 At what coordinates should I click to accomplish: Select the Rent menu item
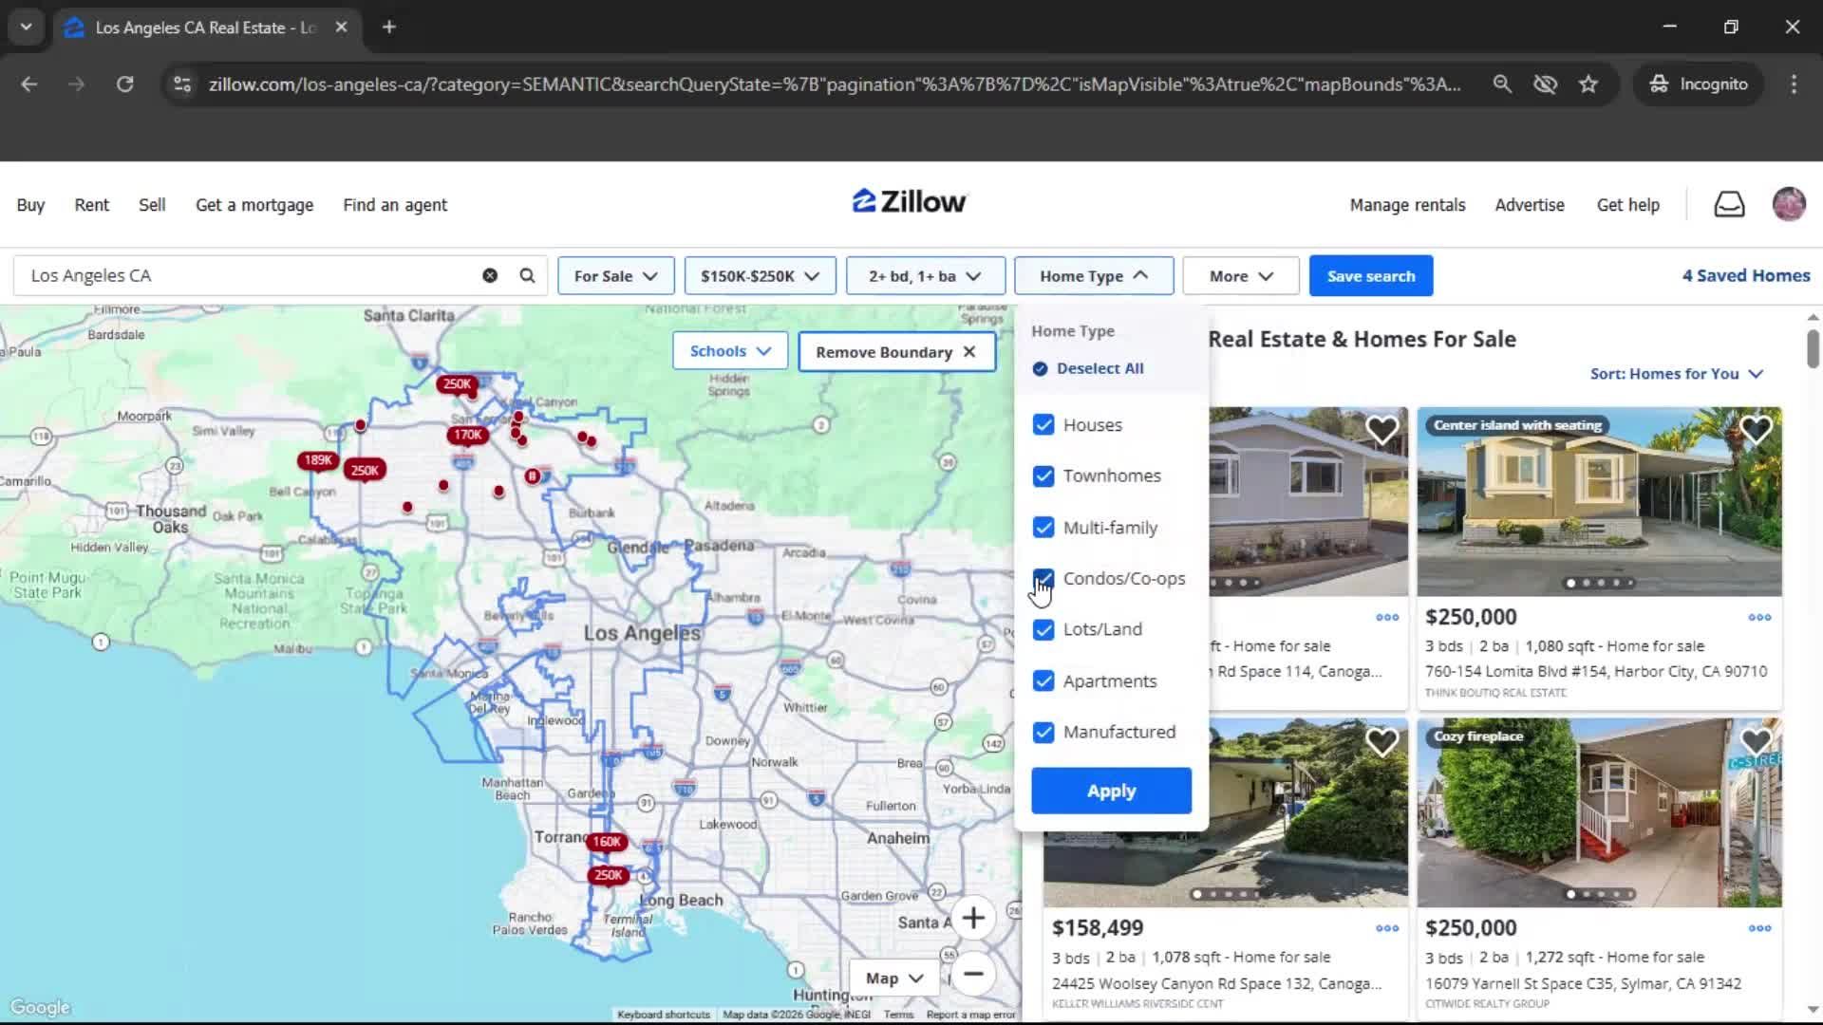(x=91, y=204)
